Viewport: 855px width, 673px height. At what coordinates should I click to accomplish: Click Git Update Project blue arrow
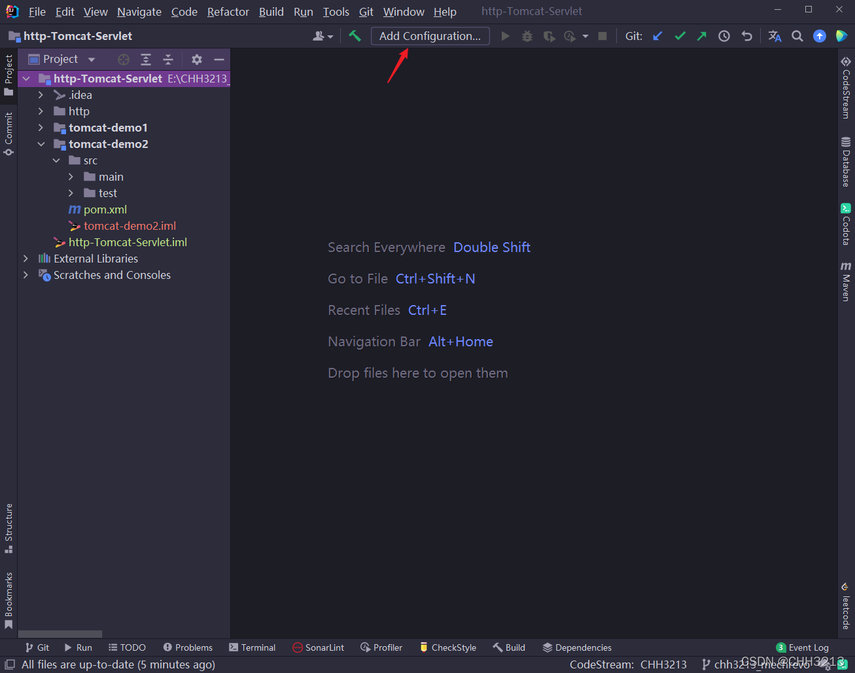(657, 36)
